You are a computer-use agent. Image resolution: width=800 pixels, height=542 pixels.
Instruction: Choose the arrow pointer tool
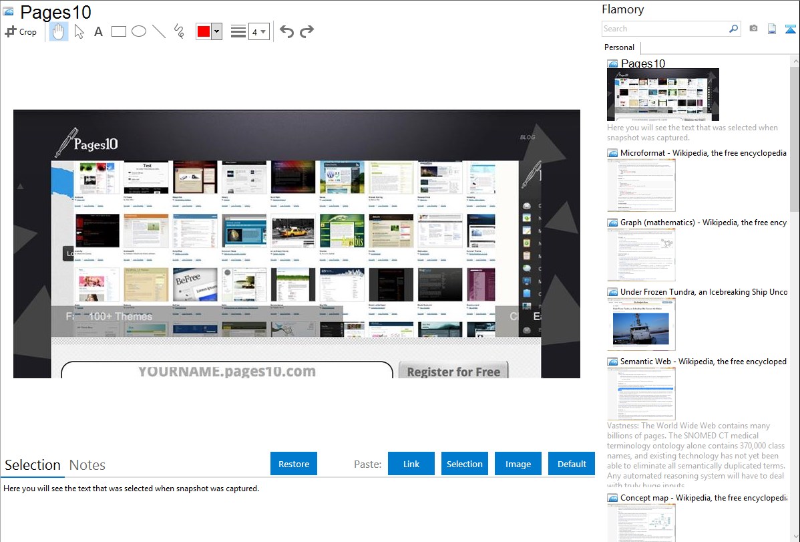[79, 31]
